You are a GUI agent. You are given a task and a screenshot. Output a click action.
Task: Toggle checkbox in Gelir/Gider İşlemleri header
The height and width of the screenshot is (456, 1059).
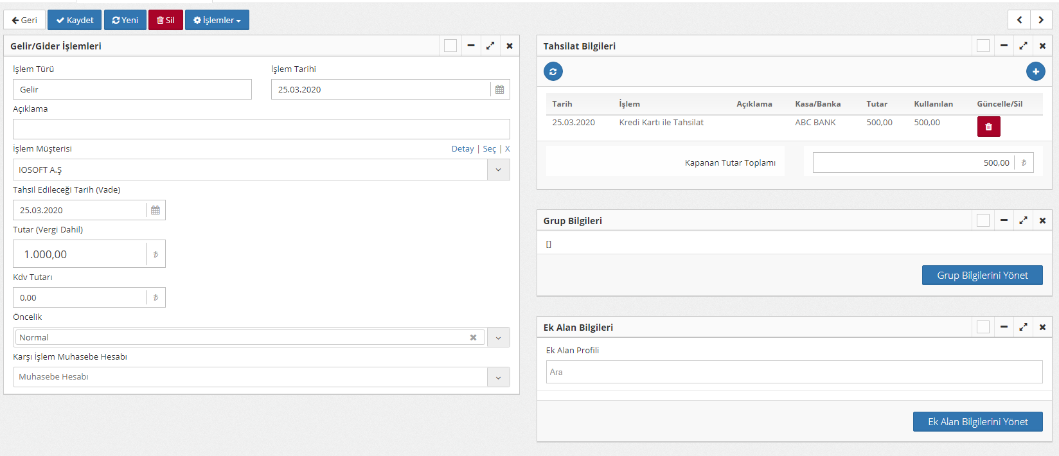pyautogui.click(x=450, y=46)
